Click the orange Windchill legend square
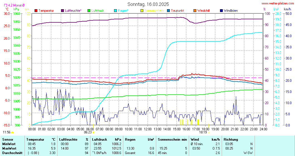The width and height of the screenshot is (295, 156). (195, 11)
